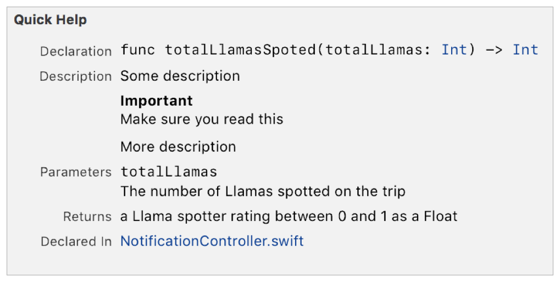The image size is (560, 282).
Task: Click the Parameters label
Action: pyautogui.click(x=76, y=172)
